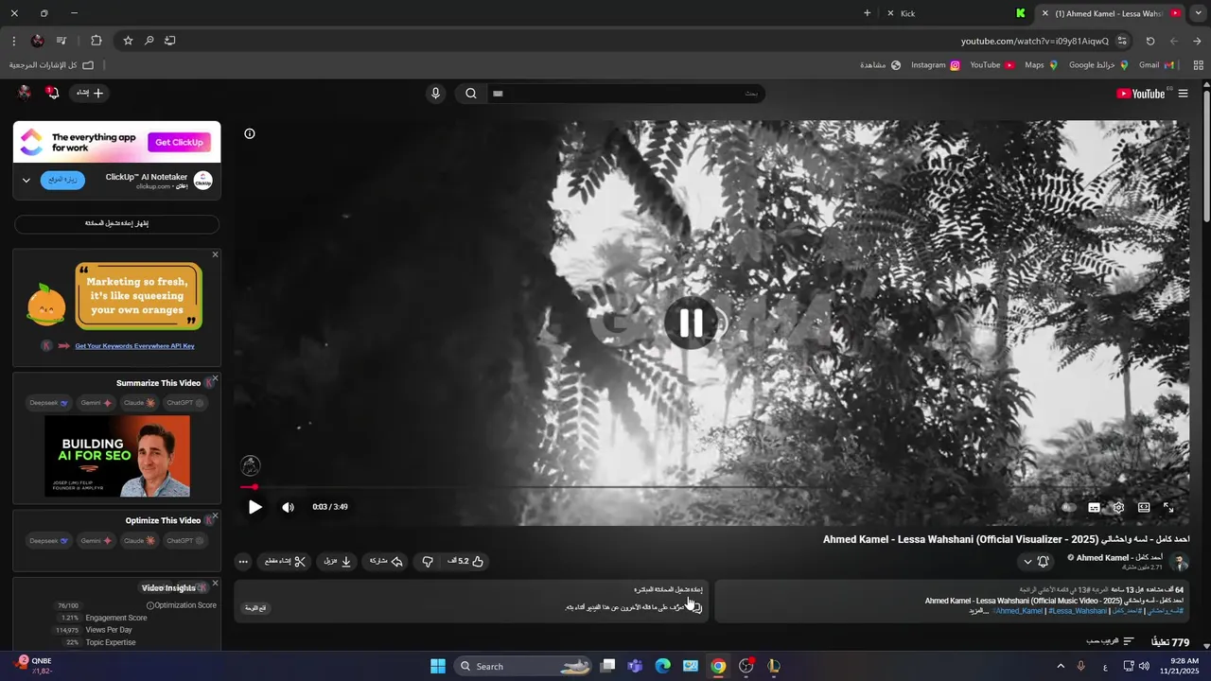Select ChatGPT in Summarize This Video
Viewport: 1211px width, 681px height.
(x=186, y=403)
